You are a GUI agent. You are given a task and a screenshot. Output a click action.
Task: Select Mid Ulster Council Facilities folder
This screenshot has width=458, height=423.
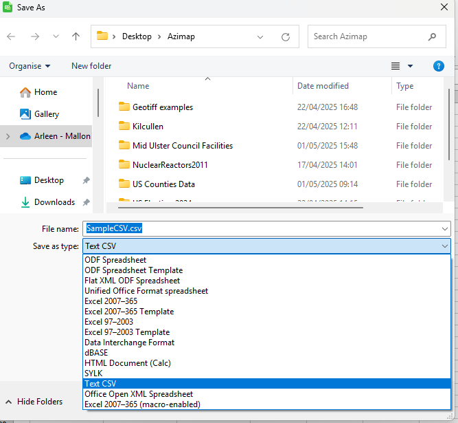183,146
